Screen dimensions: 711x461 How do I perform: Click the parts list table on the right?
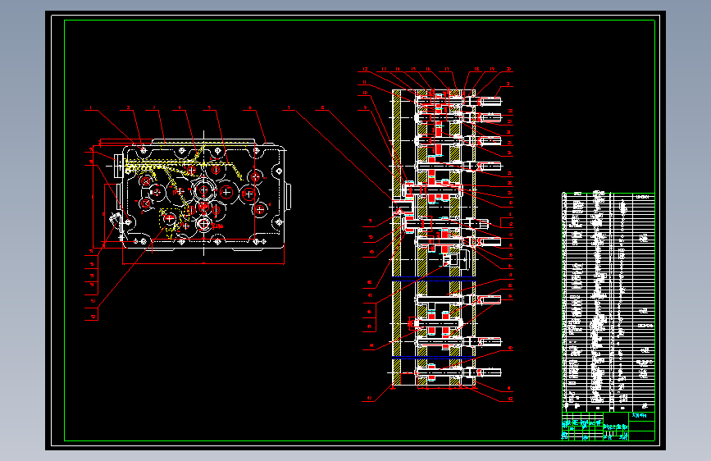pos(608,302)
